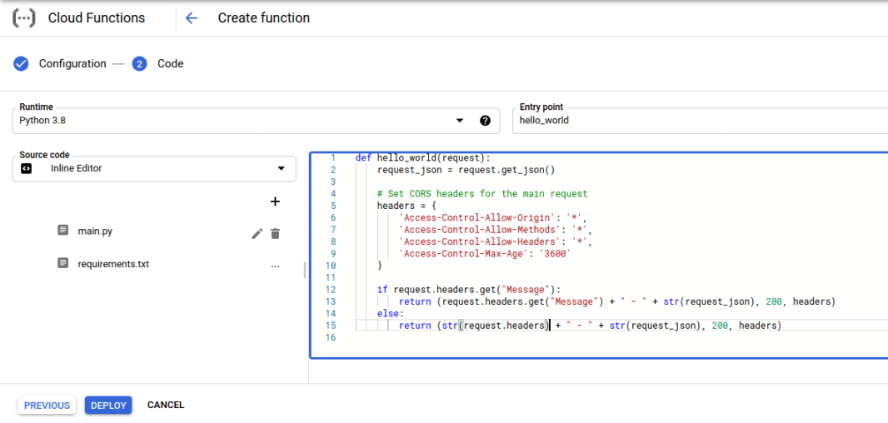Expand the Runtime Python 3.8 dropdown
888x423 pixels.
459,121
